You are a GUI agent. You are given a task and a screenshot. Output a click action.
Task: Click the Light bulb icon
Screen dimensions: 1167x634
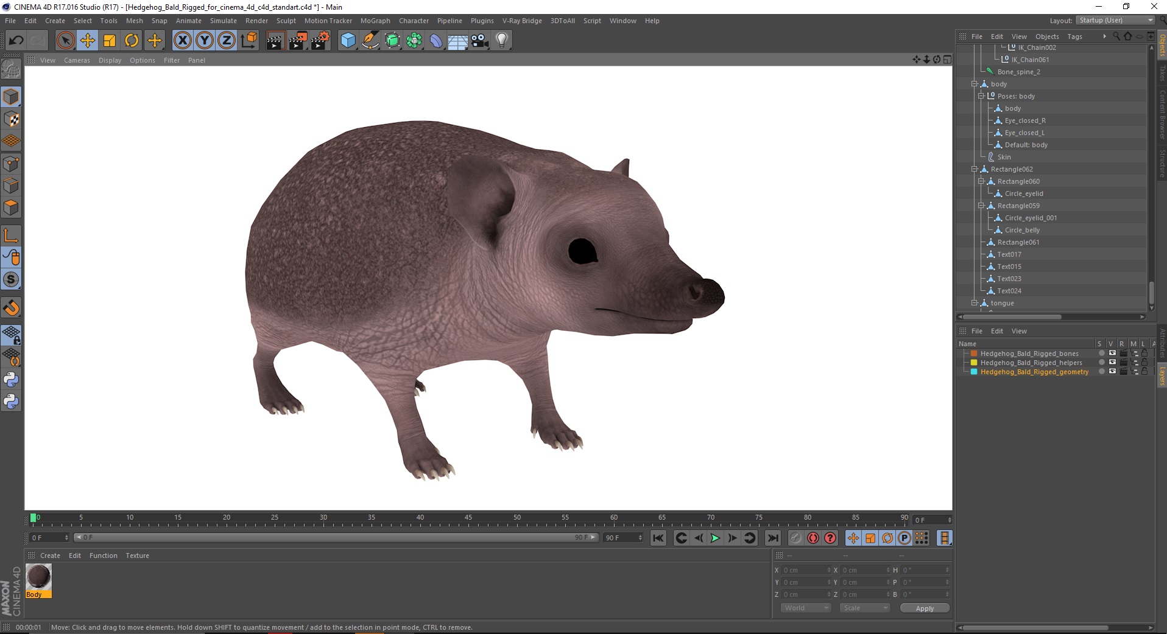coord(502,41)
